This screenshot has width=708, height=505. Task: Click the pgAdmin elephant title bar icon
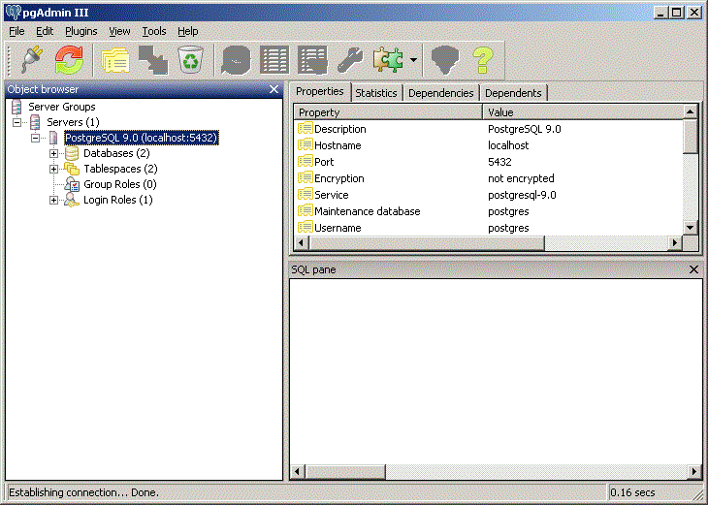click(14, 13)
